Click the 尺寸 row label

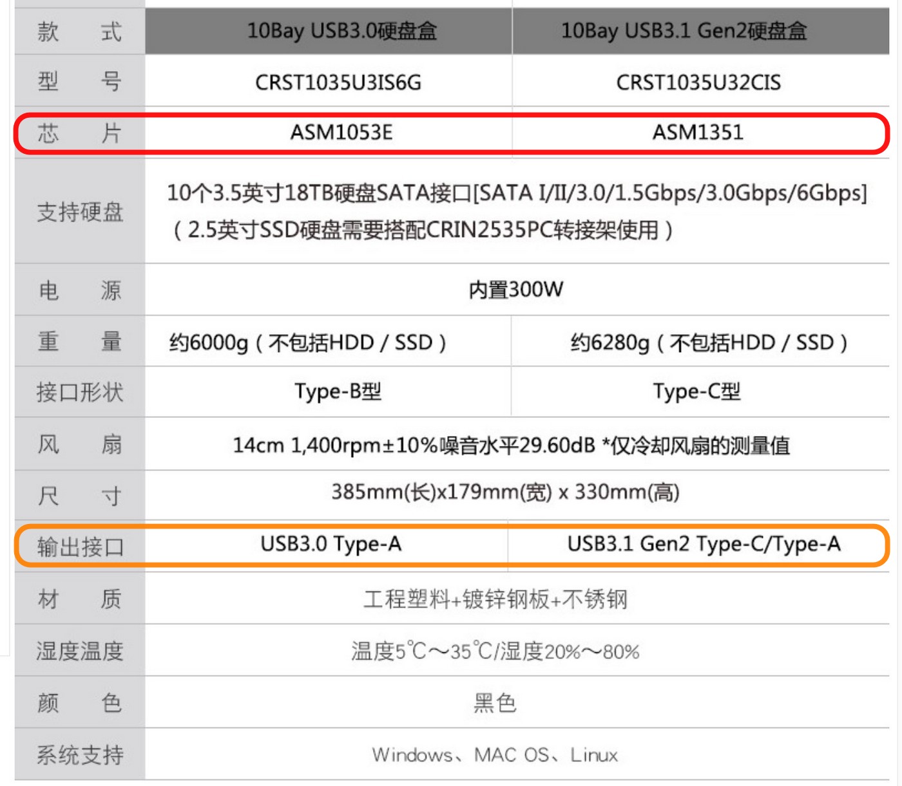click(80, 496)
